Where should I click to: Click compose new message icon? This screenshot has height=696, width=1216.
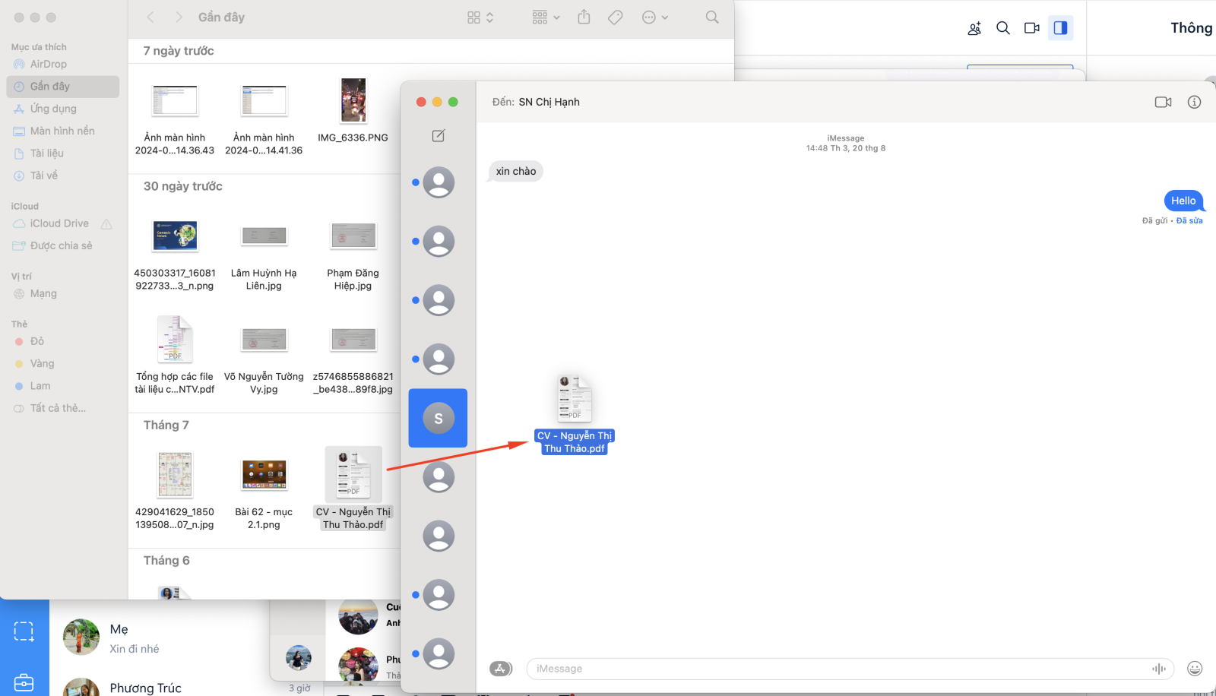click(439, 135)
